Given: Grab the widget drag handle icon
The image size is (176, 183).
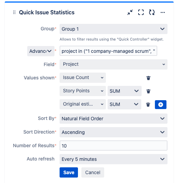Looking at the screenshot, I should pos(14,12).
